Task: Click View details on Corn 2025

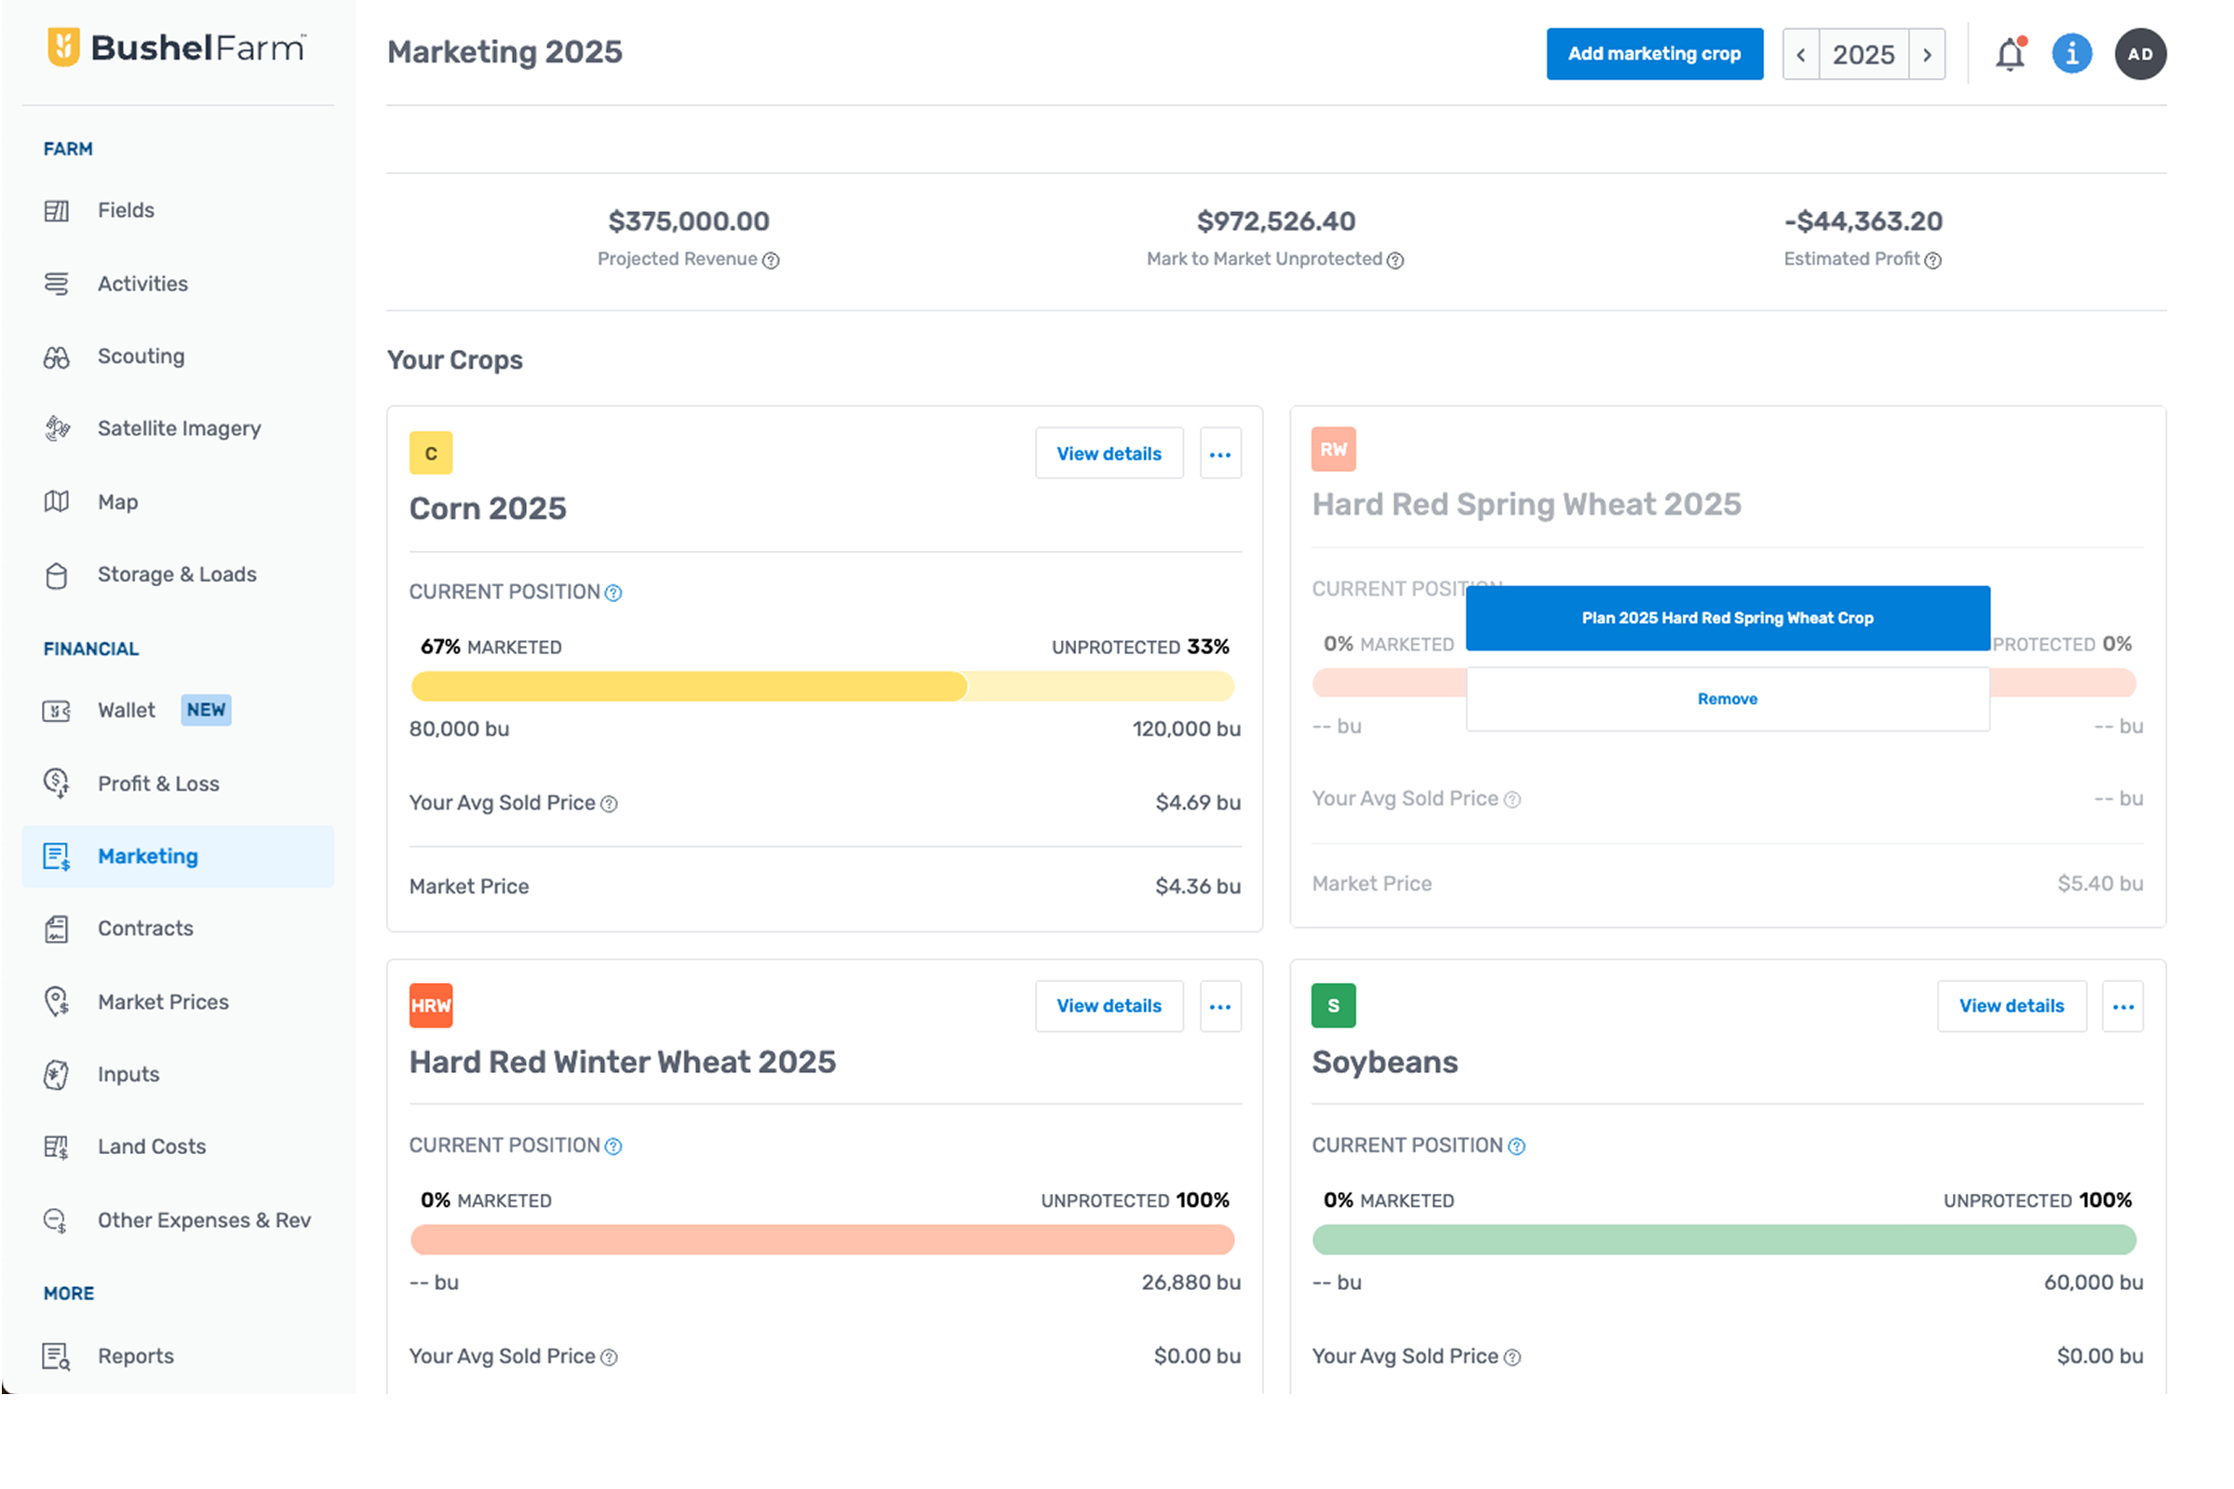Action: (x=1109, y=454)
